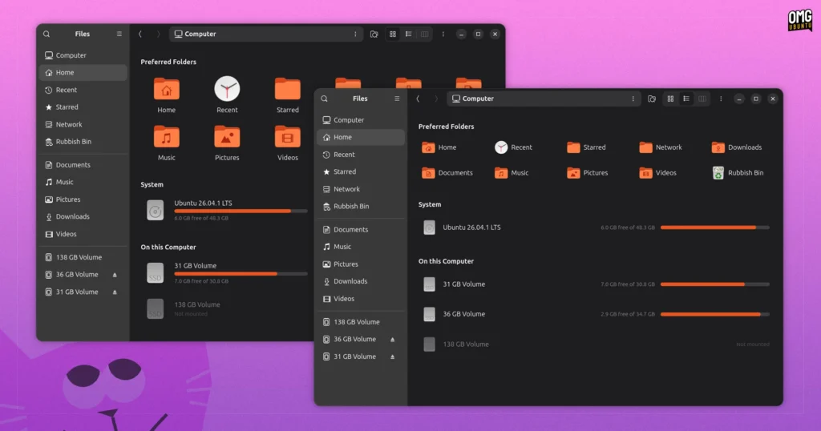Select Starred in the front window sidebar
The height and width of the screenshot is (431, 821).
click(361, 171)
